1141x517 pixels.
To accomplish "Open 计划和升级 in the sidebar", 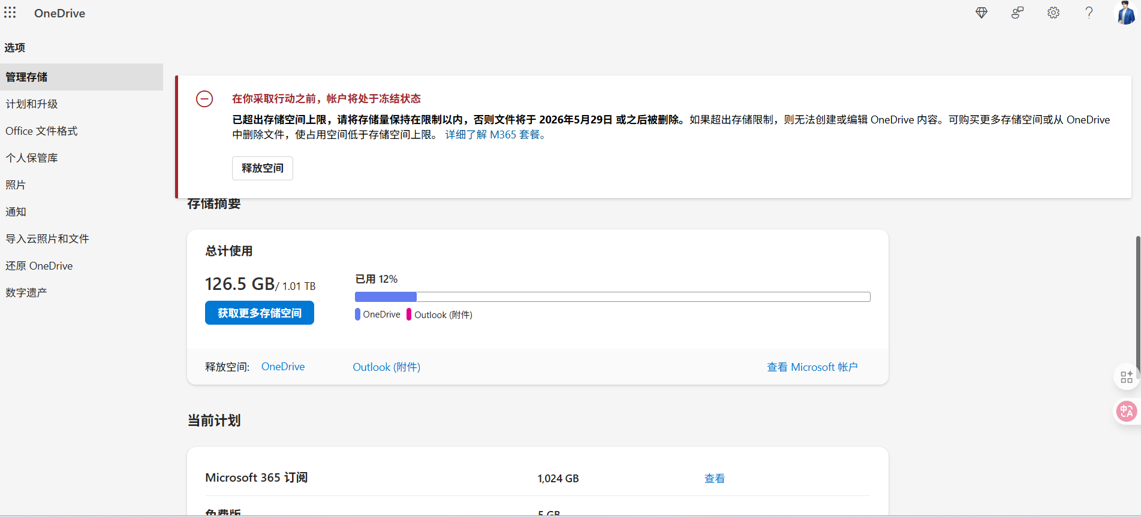I will click(82, 104).
